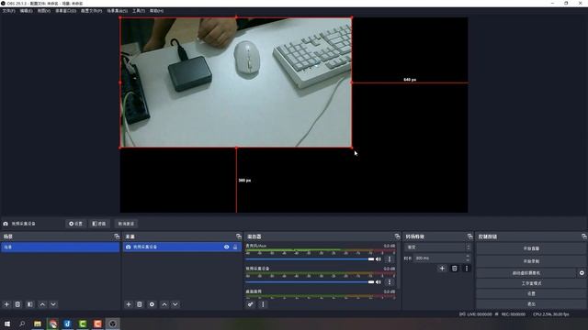Mute the video capture device audio
The height and width of the screenshot is (330, 588).
[x=379, y=281]
